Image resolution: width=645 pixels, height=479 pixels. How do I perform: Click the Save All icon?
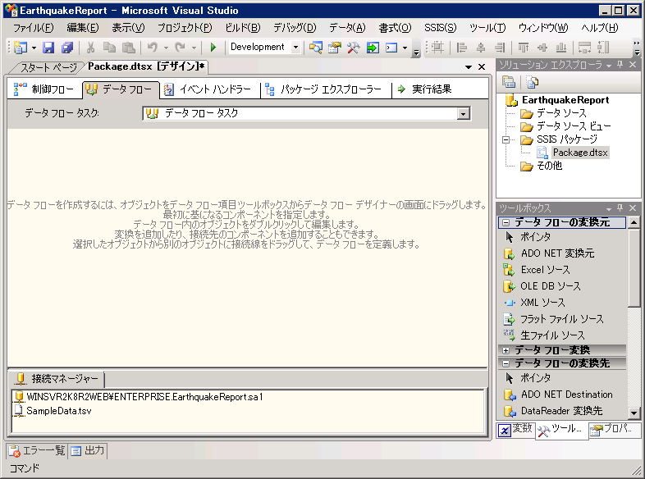pyautogui.click(x=67, y=48)
